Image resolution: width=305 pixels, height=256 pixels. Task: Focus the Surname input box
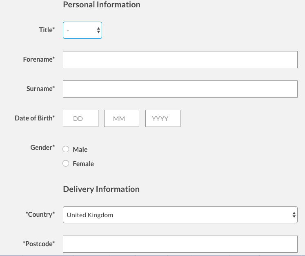point(180,89)
